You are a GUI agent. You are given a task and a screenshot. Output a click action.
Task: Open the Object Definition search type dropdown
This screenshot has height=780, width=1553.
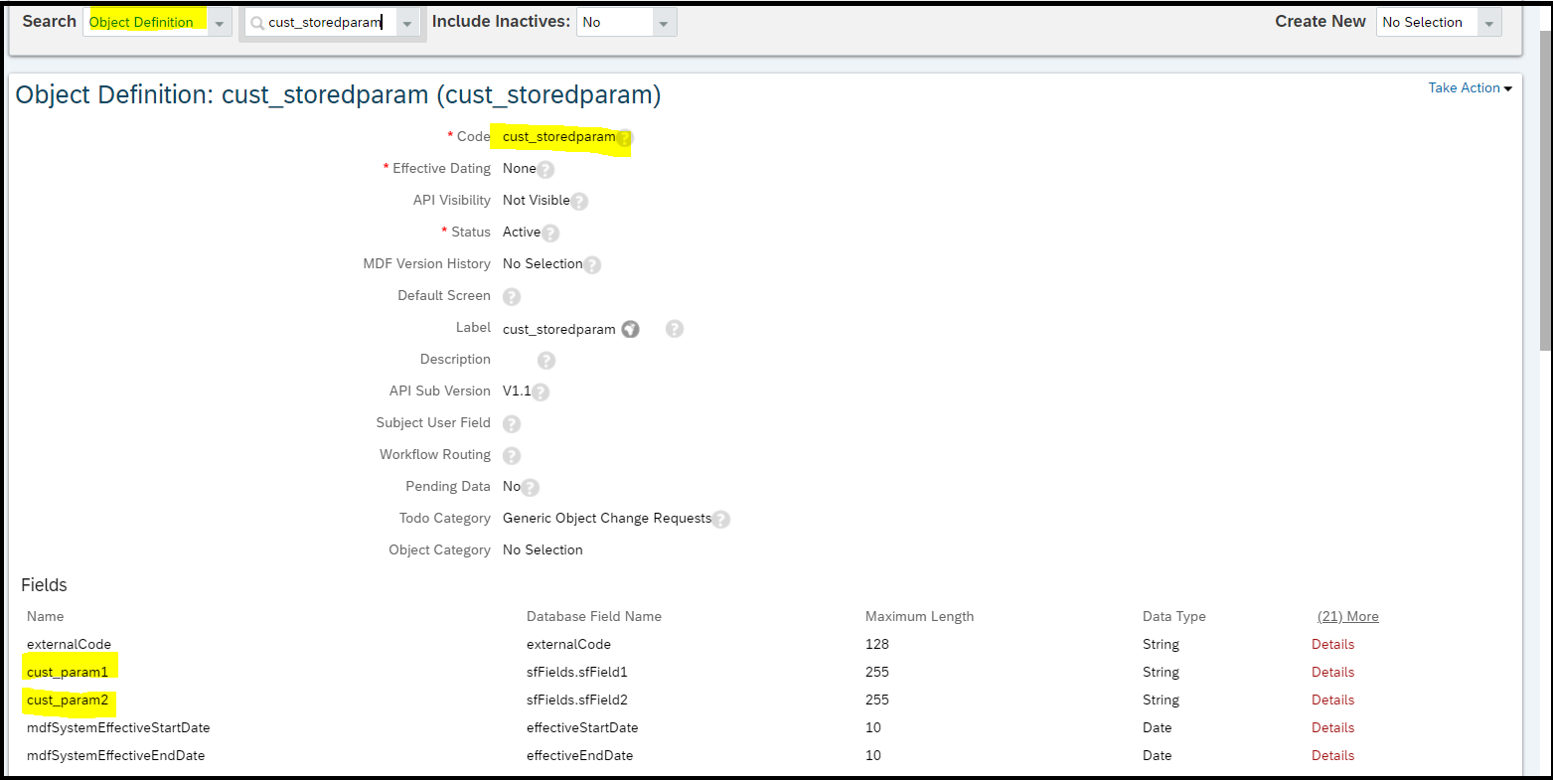point(220,23)
